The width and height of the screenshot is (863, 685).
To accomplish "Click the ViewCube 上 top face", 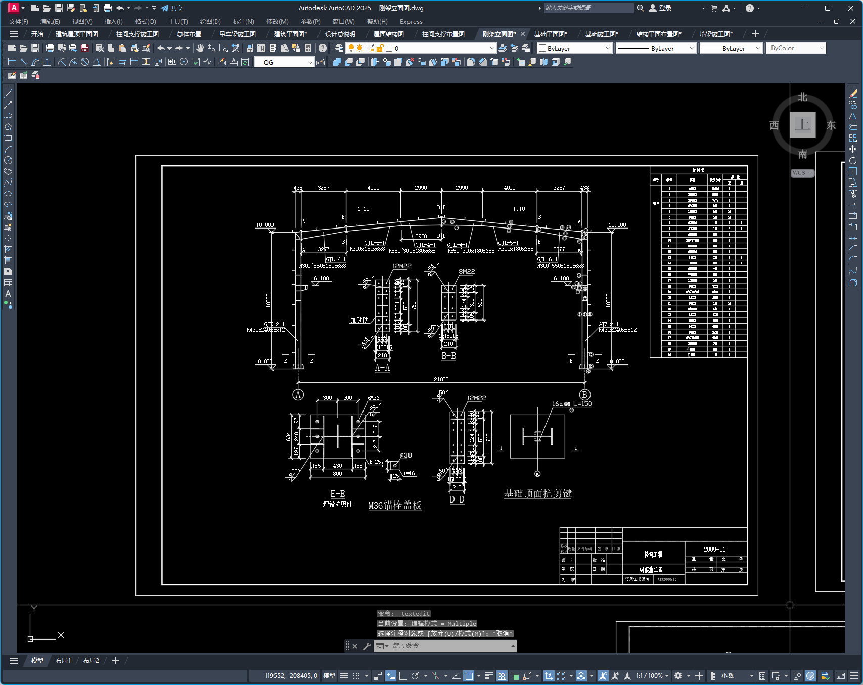I will (803, 125).
